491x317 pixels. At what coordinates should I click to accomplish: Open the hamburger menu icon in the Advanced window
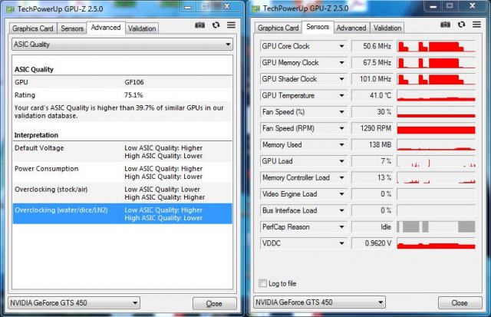coord(229,25)
